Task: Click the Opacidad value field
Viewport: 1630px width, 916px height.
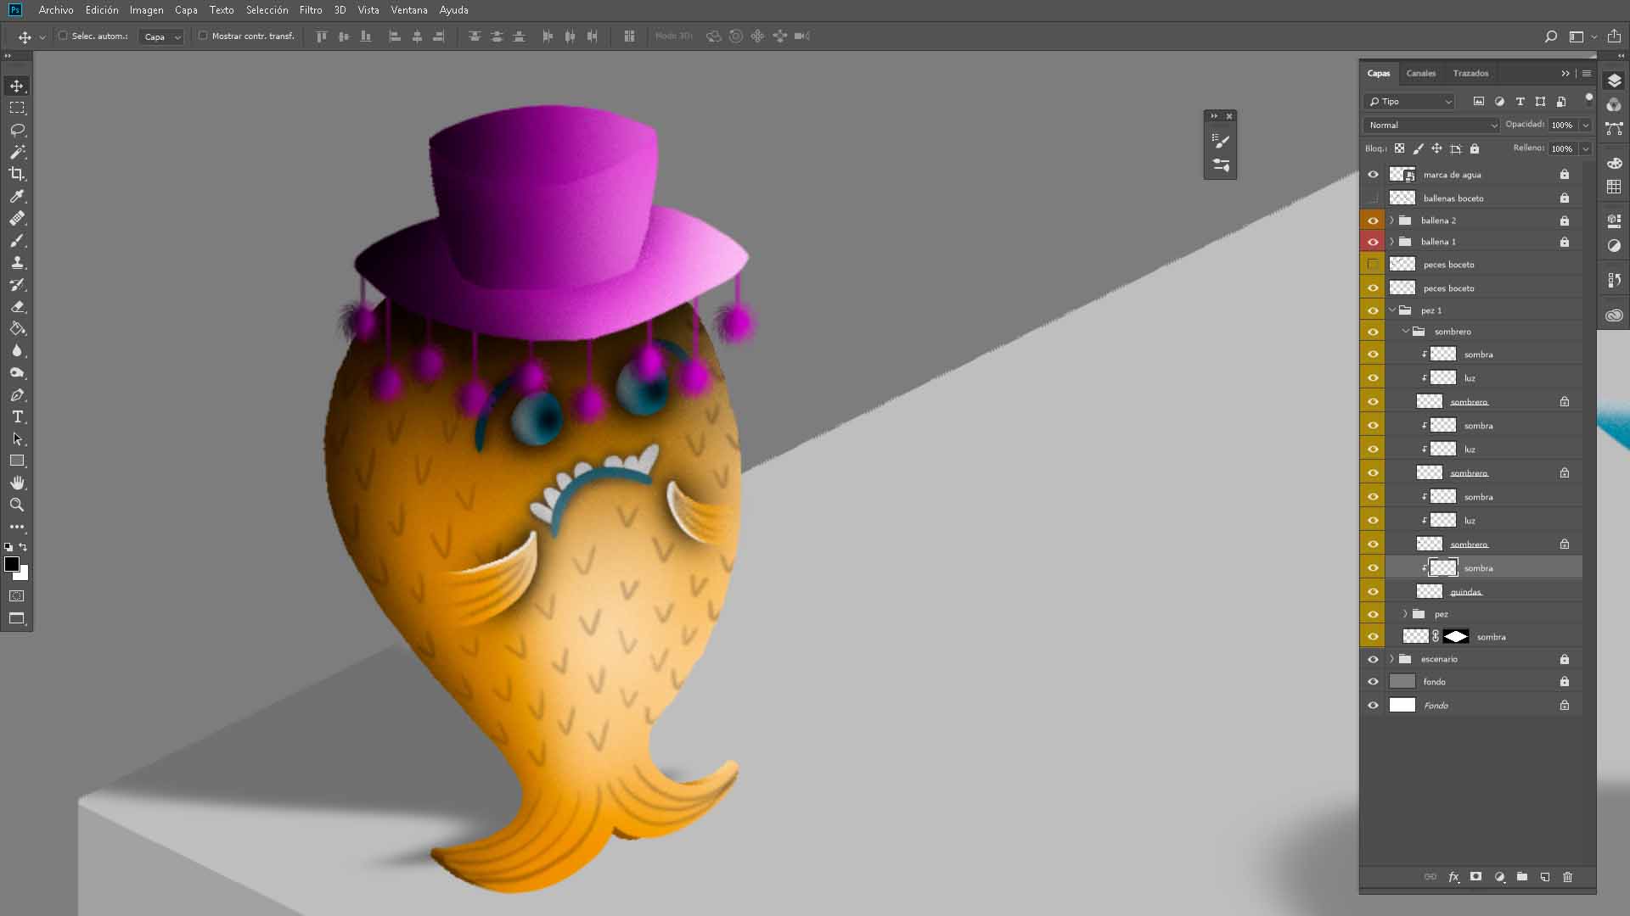Action: (1561, 125)
